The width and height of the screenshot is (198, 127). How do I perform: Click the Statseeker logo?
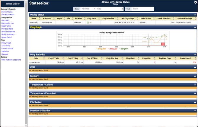(39, 3)
